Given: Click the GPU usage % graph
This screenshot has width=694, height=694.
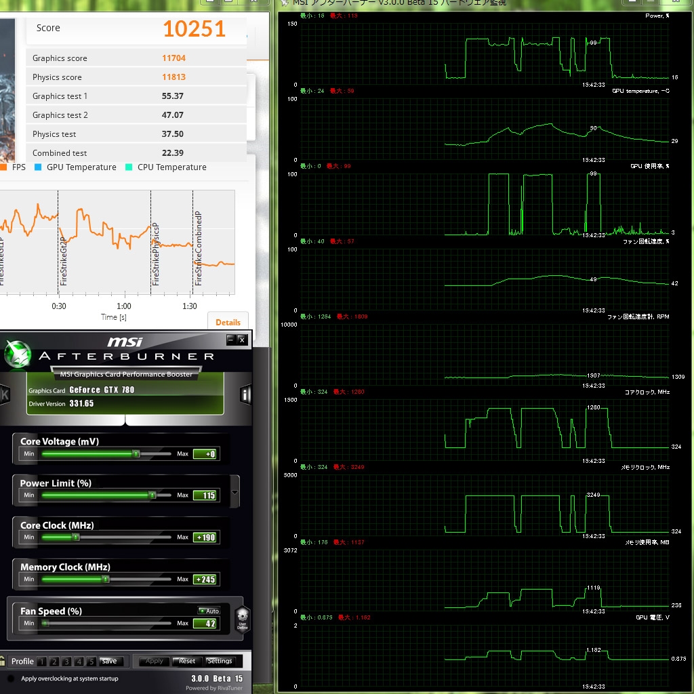Looking at the screenshot, I should [485, 204].
